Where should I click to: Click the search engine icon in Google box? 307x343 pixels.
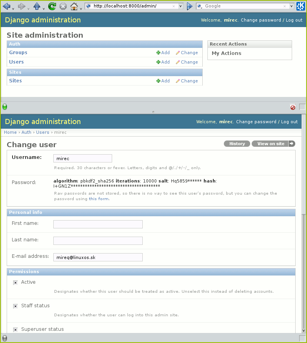(200, 6)
